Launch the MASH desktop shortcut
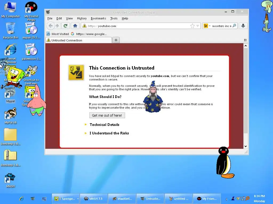Viewport: 273px width, 204px height. point(10,180)
